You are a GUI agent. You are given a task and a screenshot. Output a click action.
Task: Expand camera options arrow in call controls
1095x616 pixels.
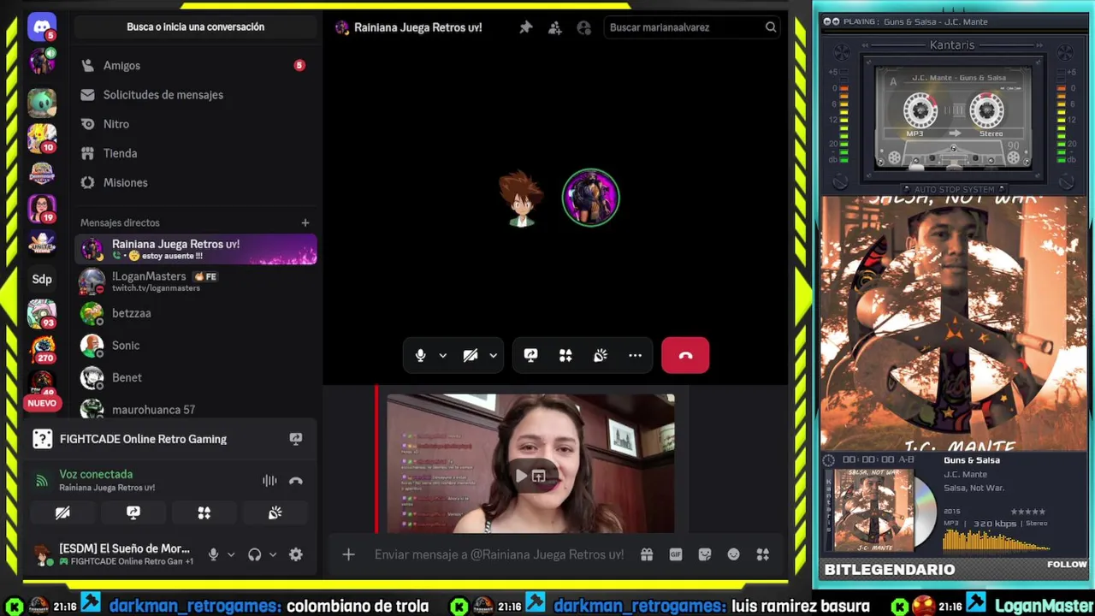(x=493, y=355)
